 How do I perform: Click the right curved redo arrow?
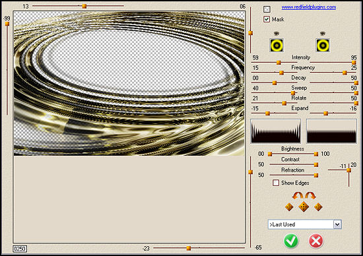[310, 196]
